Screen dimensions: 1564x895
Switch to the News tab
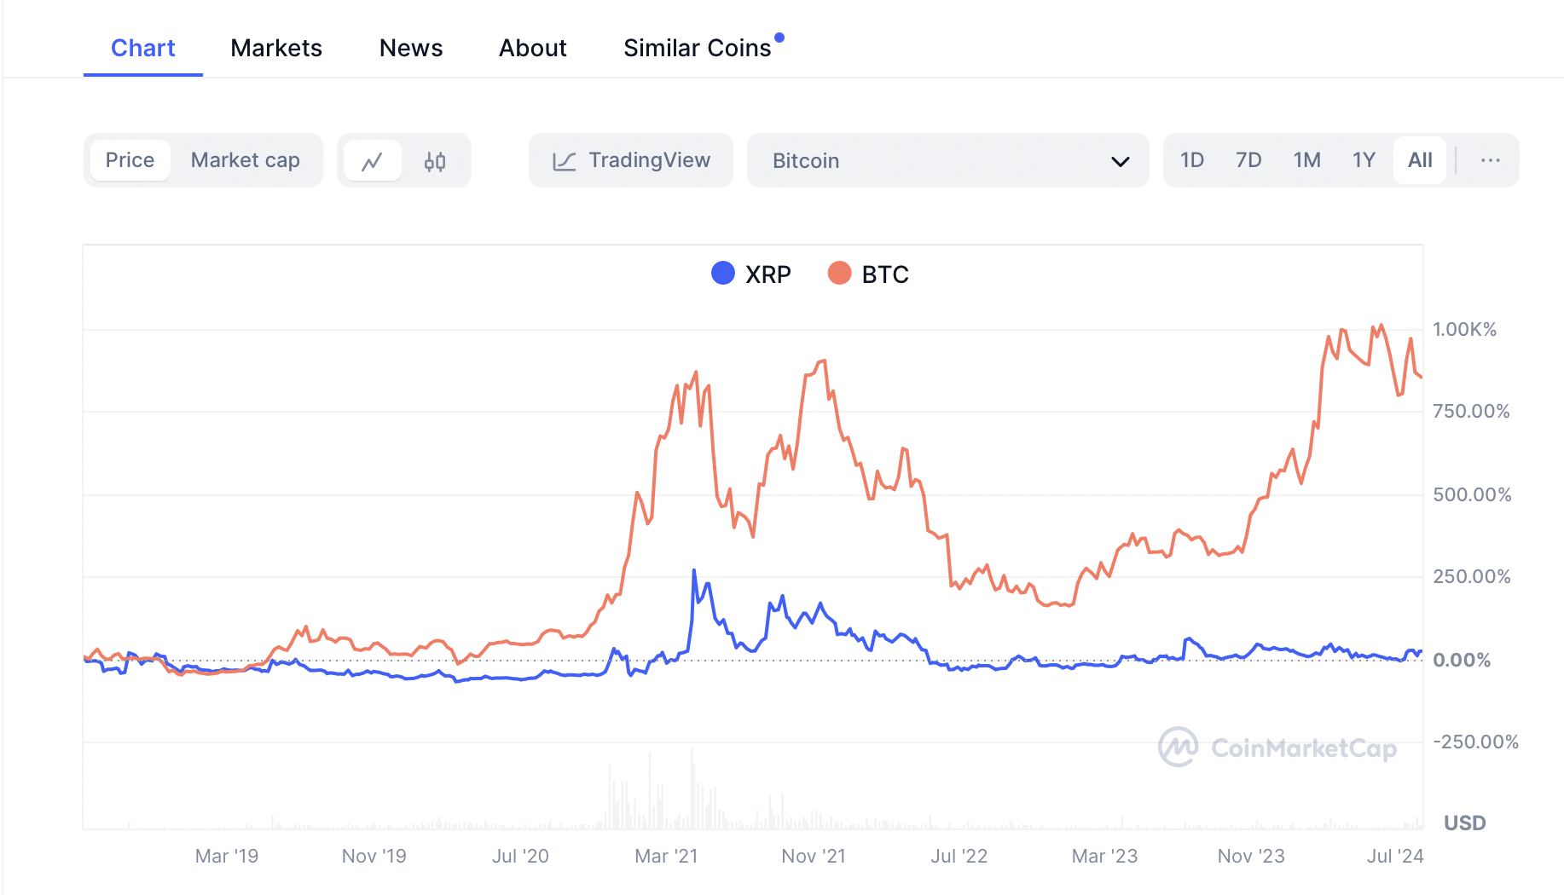click(411, 48)
